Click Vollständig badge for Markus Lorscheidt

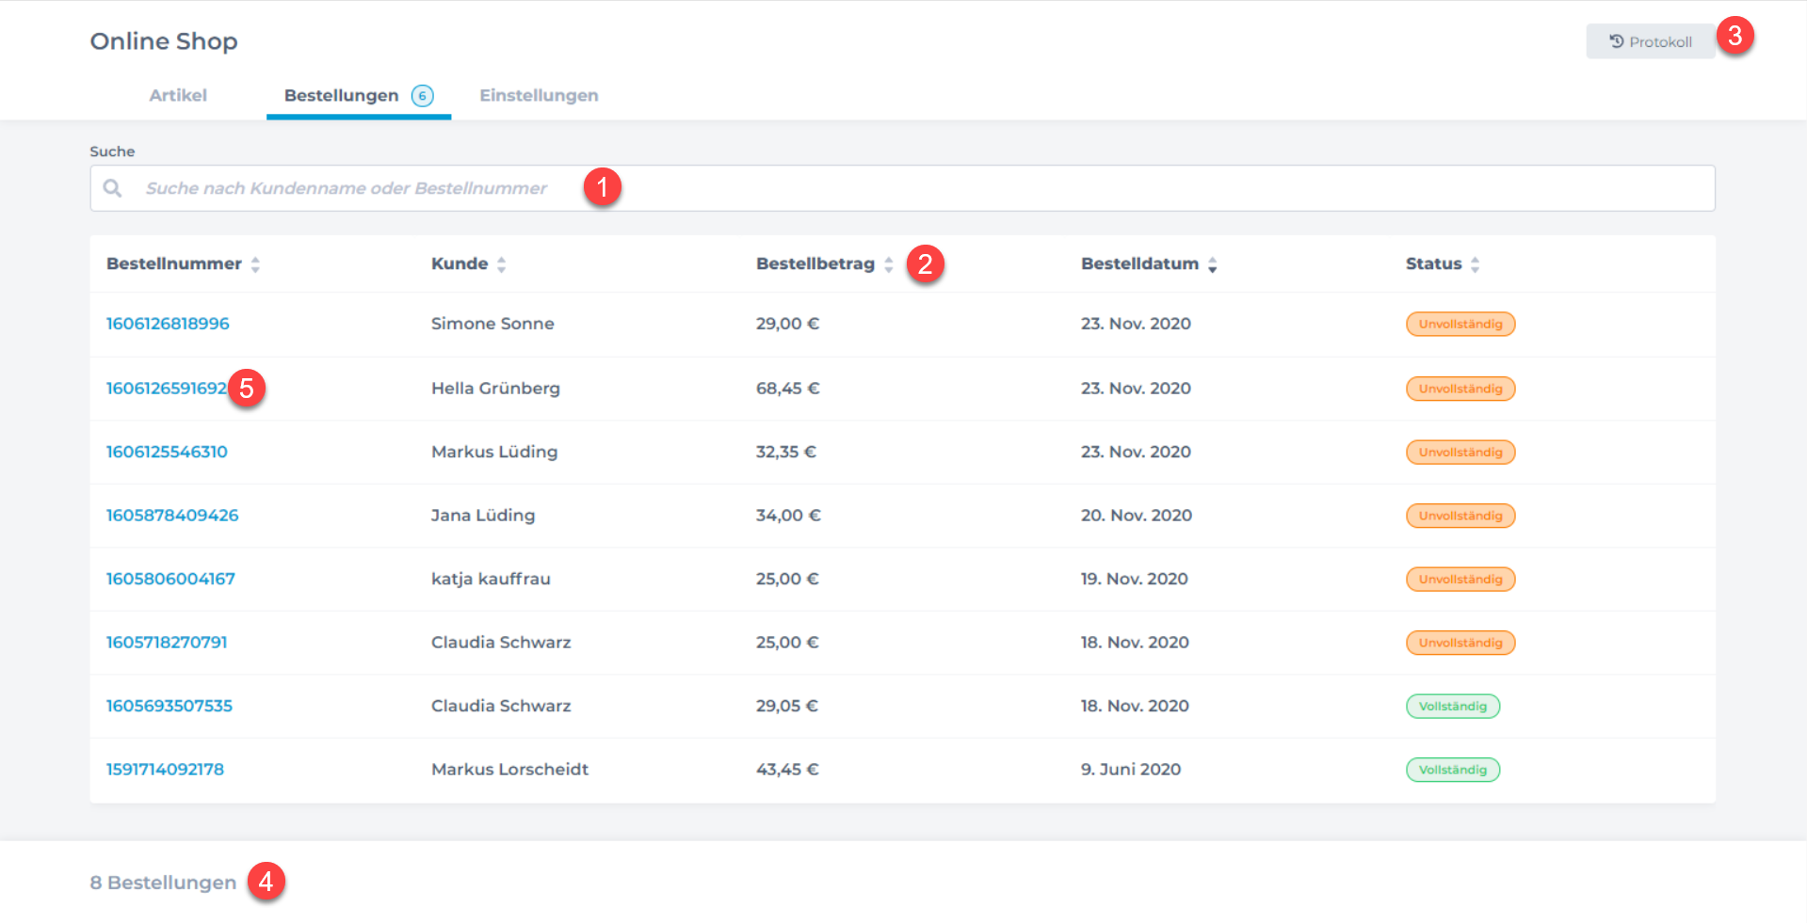[1452, 770]
